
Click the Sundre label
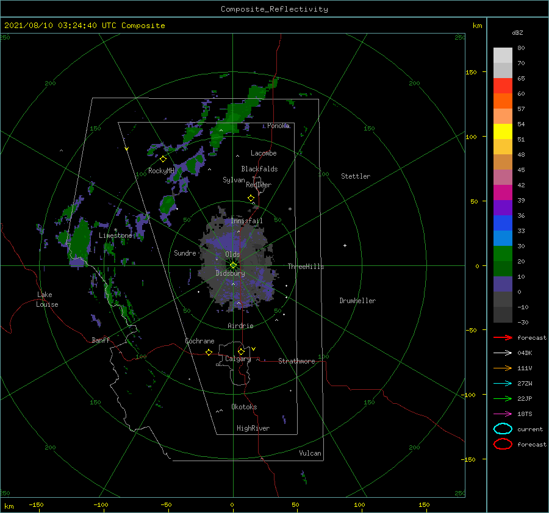pyautogui.click(x=185, y=253)
